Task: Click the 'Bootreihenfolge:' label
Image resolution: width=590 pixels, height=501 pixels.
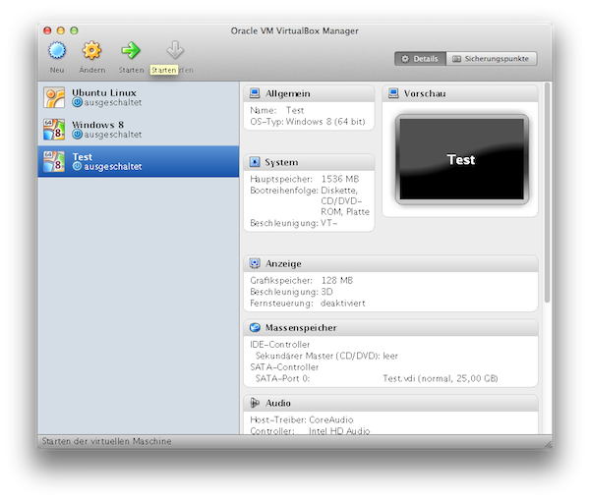Action: tap(284, 191)
